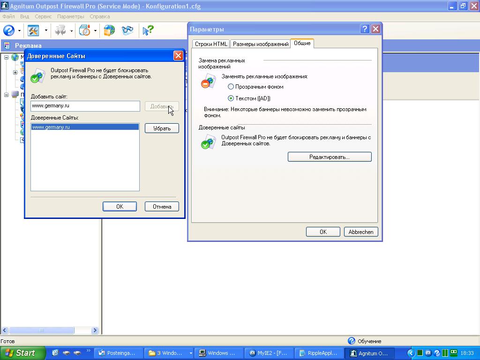The width and height of the screenshot is (480, 360).
Task: Select the computer monitor node in the tree
Action: [15, 95]
